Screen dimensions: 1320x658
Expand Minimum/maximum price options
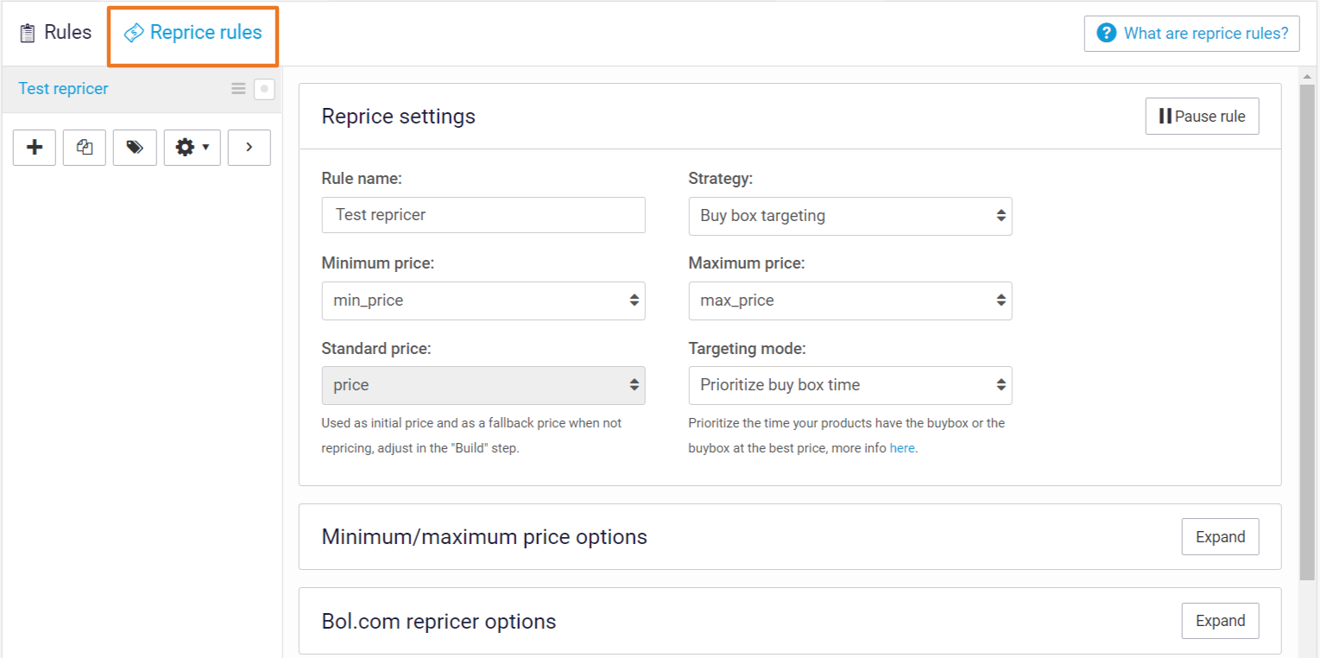(1220, 537)
